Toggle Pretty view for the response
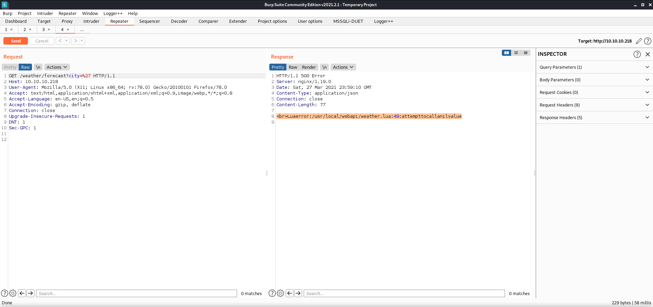This screenshot has width=653, height=307. click(278, 67)
